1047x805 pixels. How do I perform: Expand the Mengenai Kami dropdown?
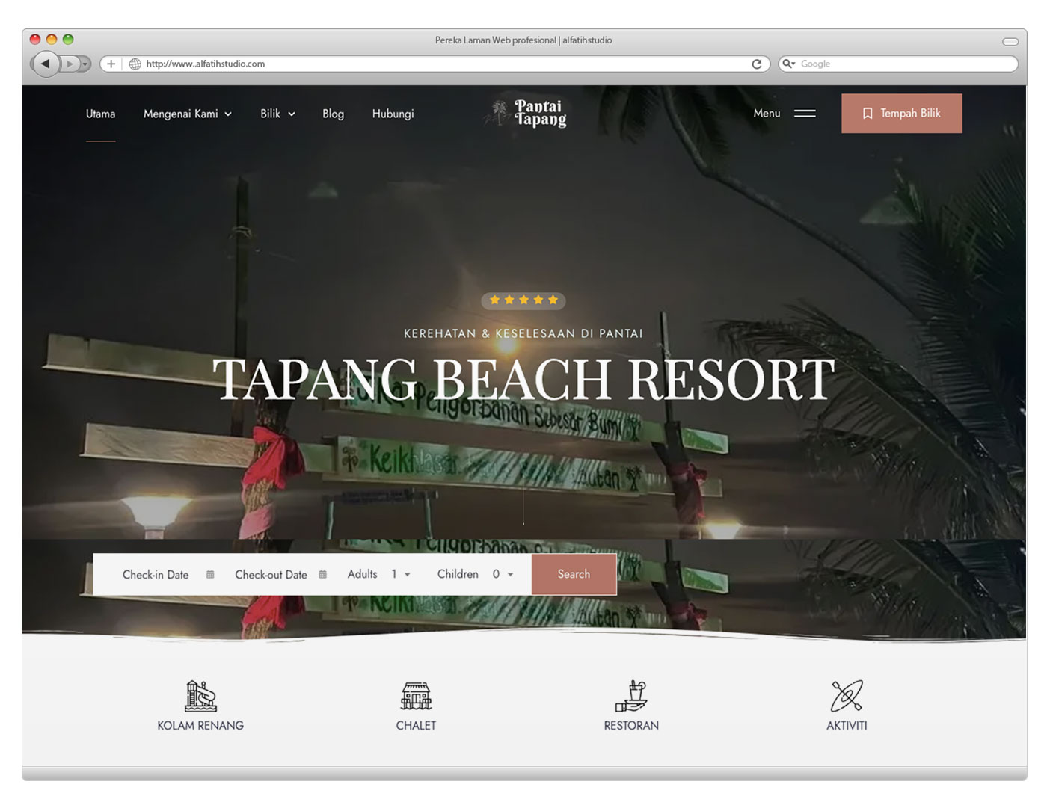(x=186, y=114)
